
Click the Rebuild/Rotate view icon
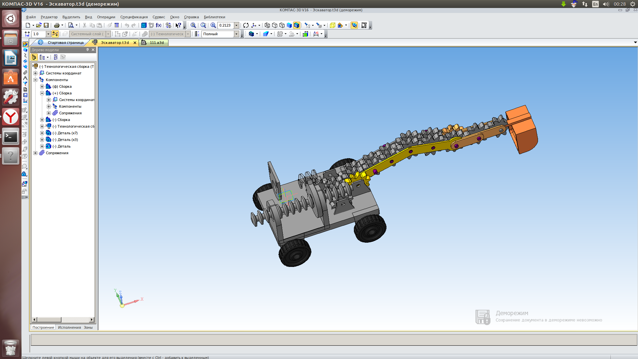(x=246, y=25)
